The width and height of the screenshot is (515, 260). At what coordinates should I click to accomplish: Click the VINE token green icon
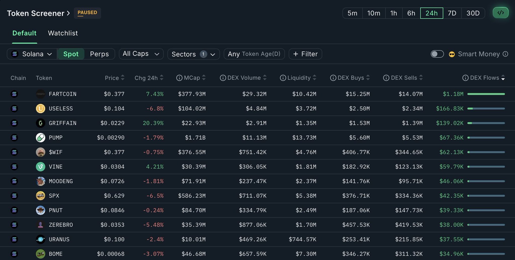coord(41,167)
